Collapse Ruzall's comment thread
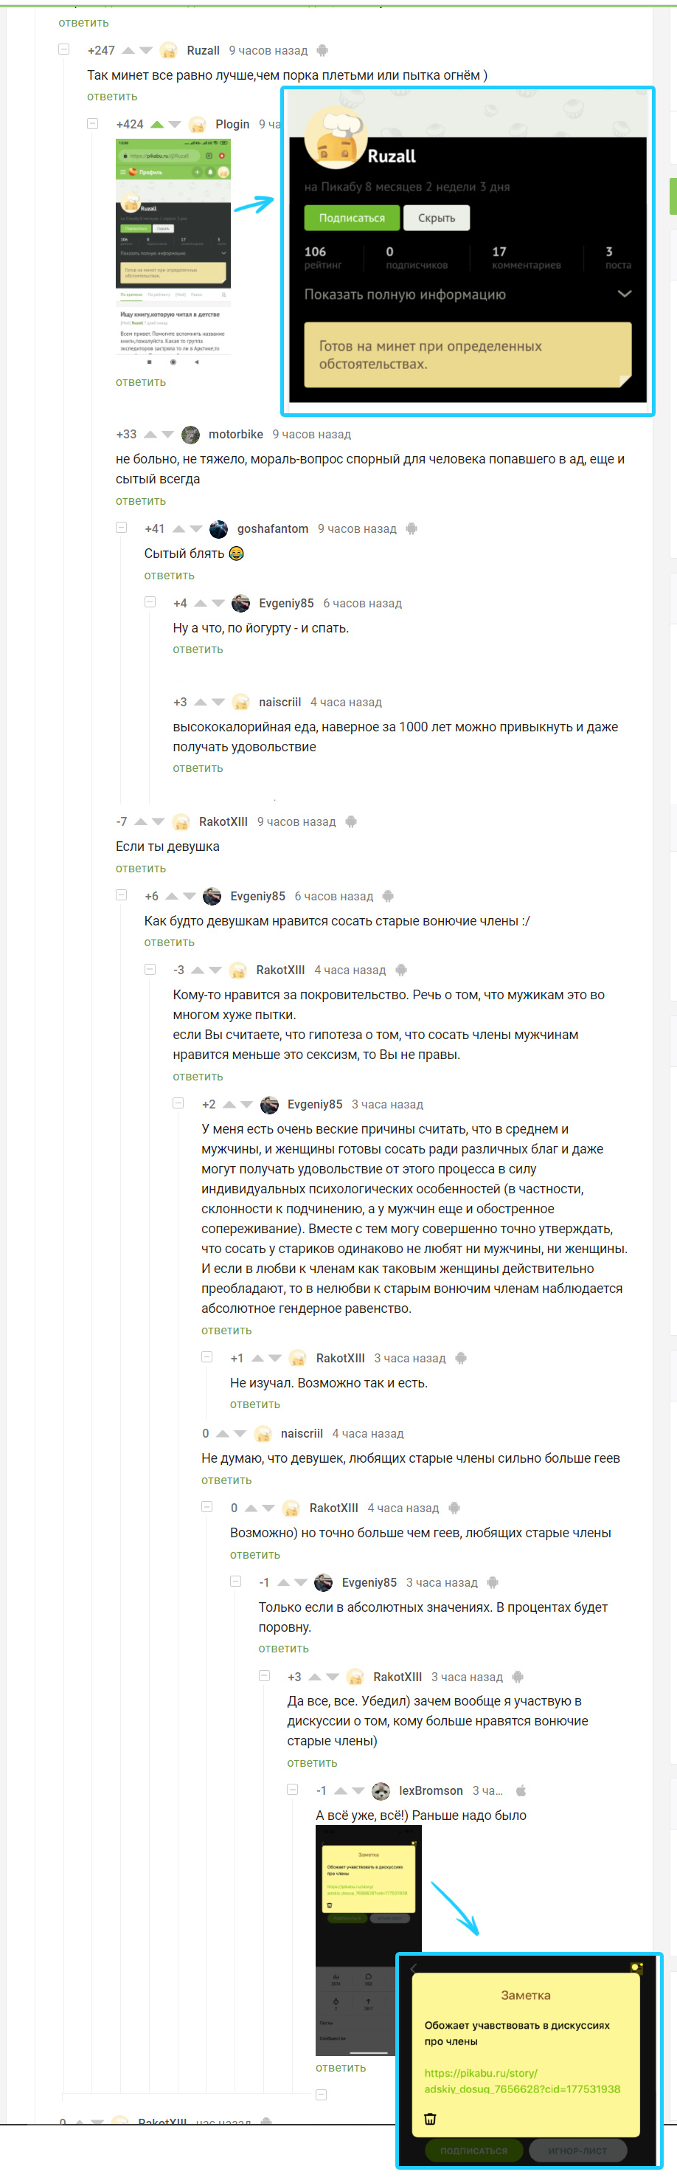This screenshot has width=677, height=2183. [x=63, y=50]
